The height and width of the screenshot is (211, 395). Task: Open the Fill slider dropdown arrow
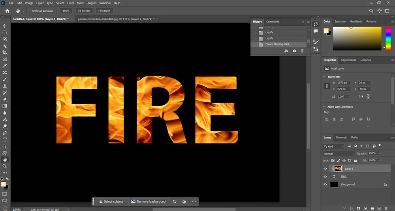coord(379,160)
